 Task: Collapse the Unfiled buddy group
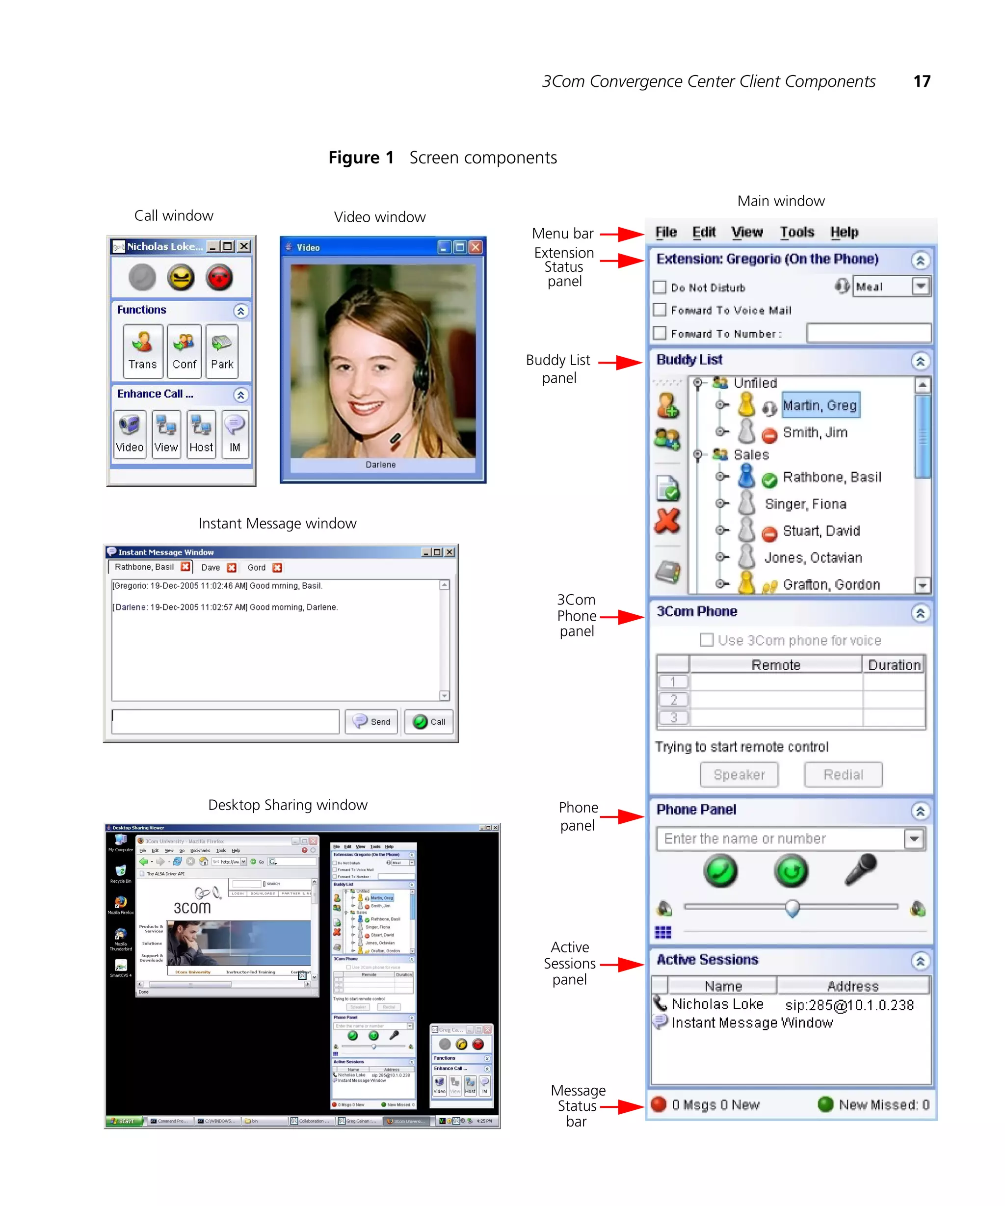698,383
